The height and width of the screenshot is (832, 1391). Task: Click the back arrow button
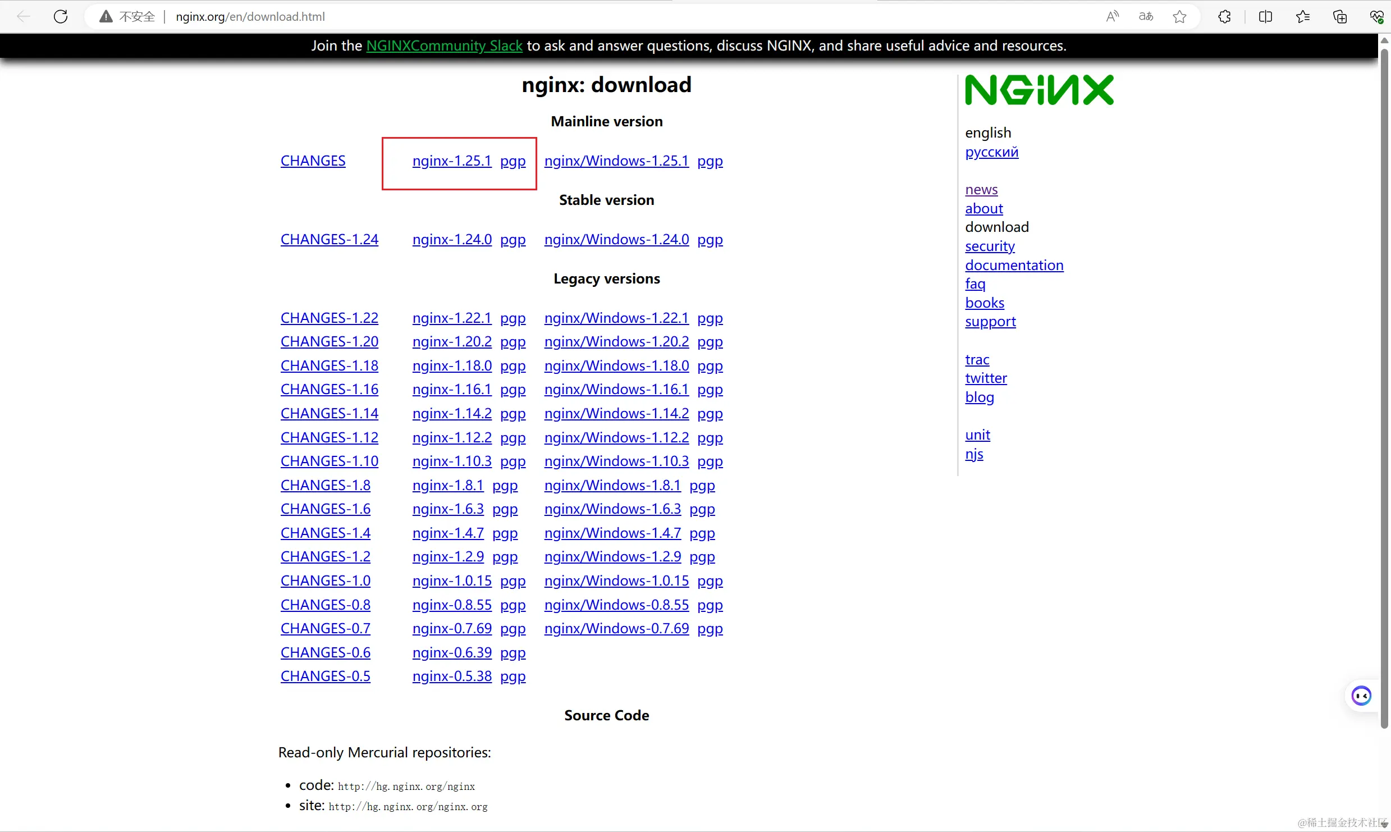coord(24,16)
